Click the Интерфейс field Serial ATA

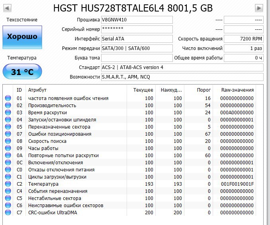[x=137, y=39]
